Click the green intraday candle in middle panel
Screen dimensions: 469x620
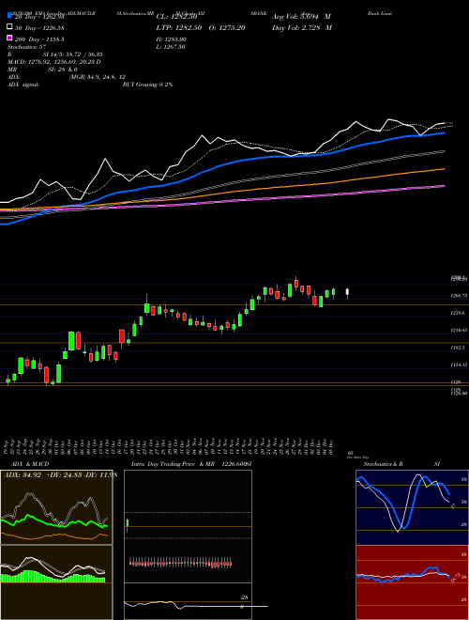click(x=128, y=524)
